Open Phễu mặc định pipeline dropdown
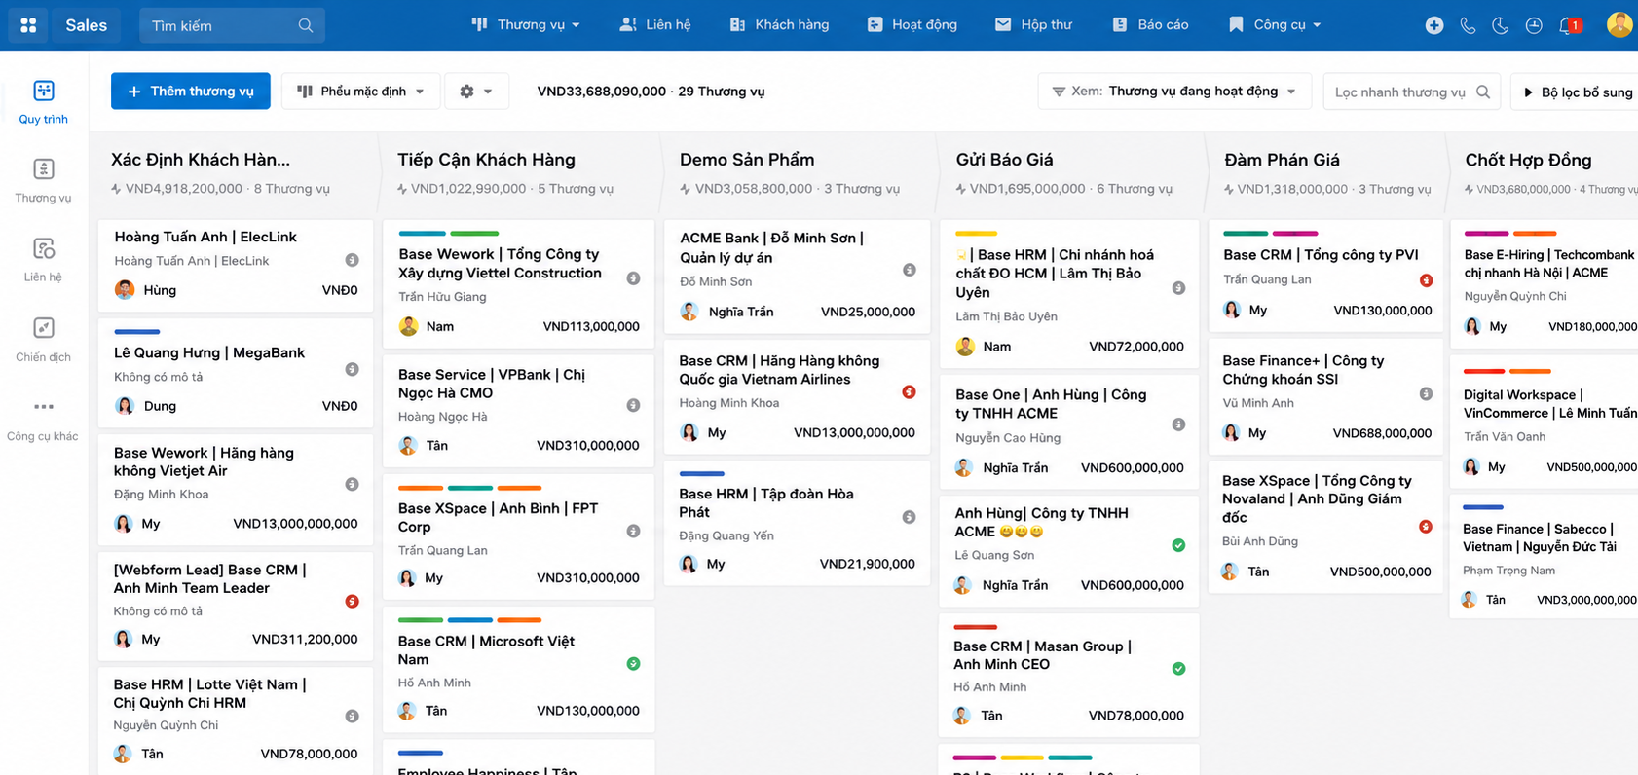This screenshot has height=775, width=1638. click(361, 92)
